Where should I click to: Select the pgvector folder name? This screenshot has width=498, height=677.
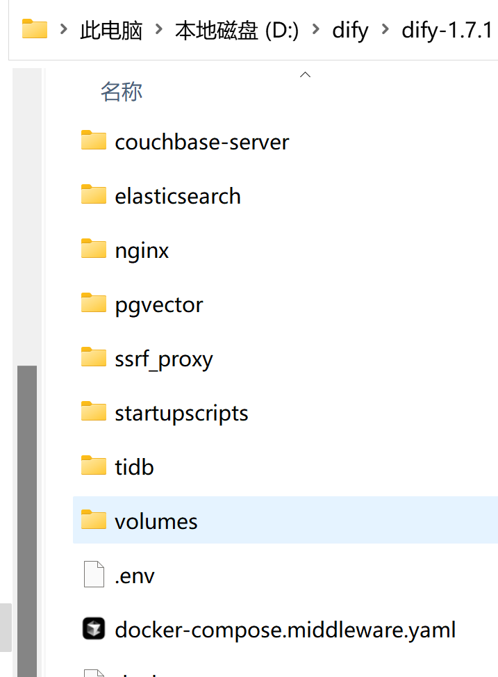tap(159, 306)
